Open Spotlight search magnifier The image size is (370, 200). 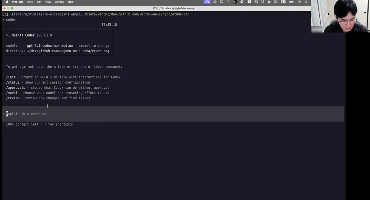click(x=306, y=2)
